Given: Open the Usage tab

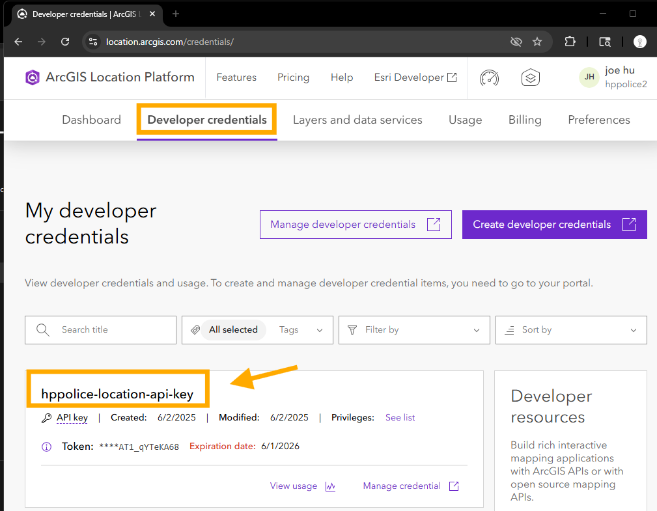Looking at the screenshot, I should coord(465,120).
